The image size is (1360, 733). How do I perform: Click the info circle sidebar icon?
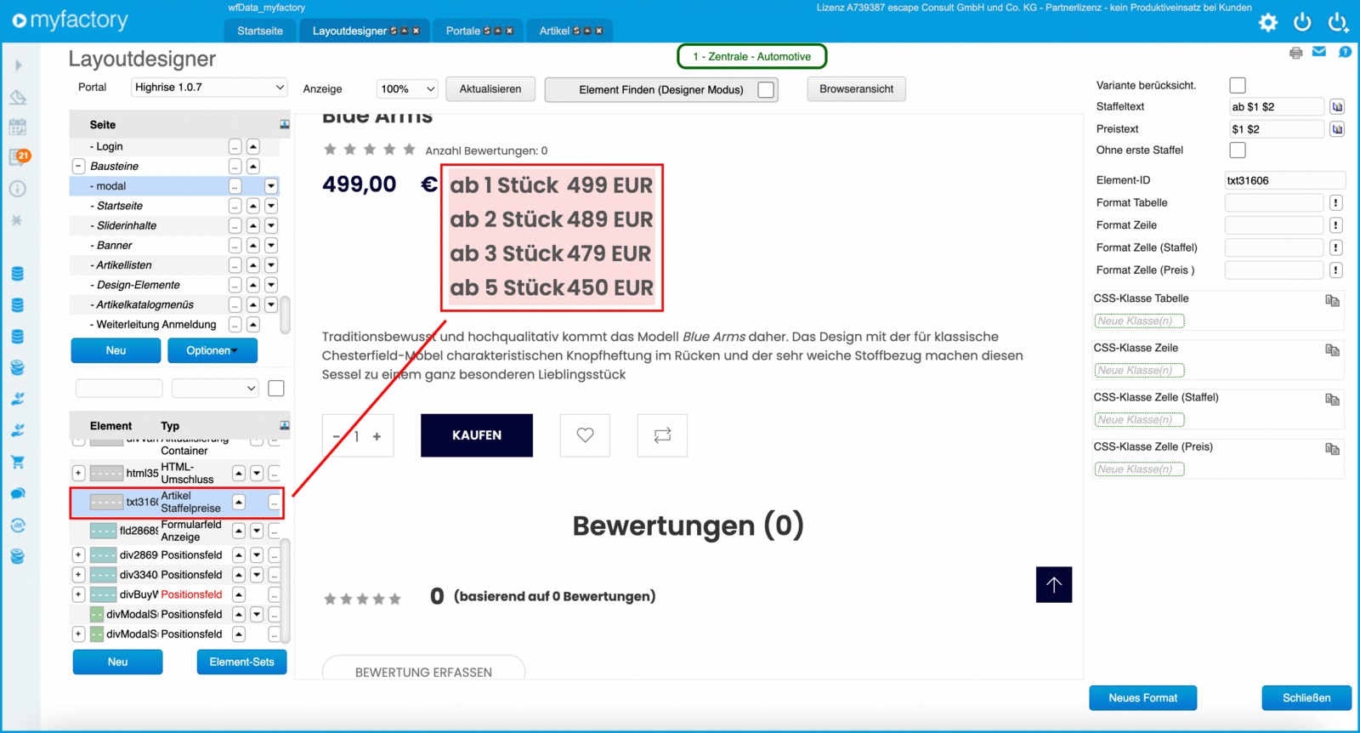pyautogui.click(x=18, y=189)
